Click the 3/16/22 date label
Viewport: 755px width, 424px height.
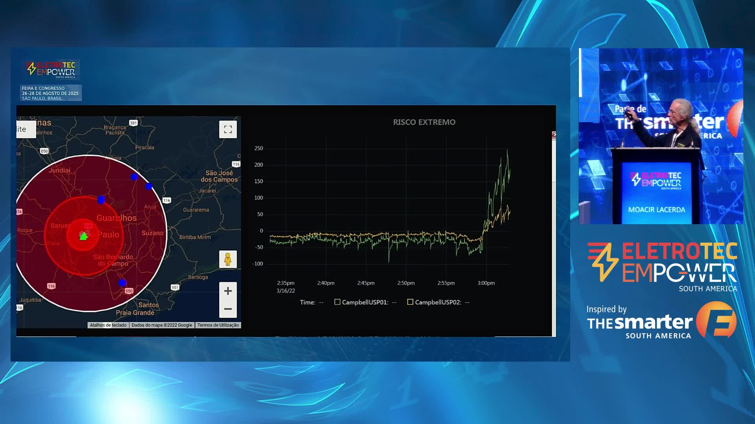tap(285, 291)
